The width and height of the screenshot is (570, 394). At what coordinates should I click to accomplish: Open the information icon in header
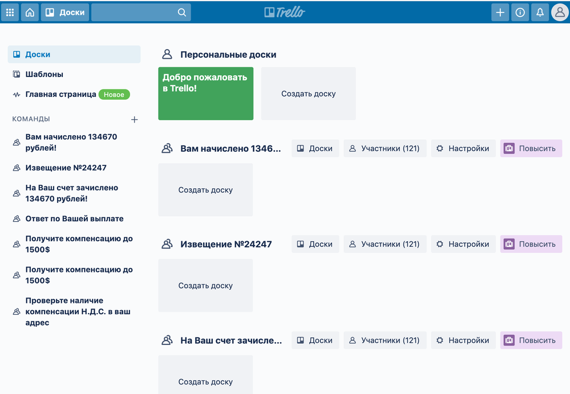pyautogui.click(x=520, y=13)
